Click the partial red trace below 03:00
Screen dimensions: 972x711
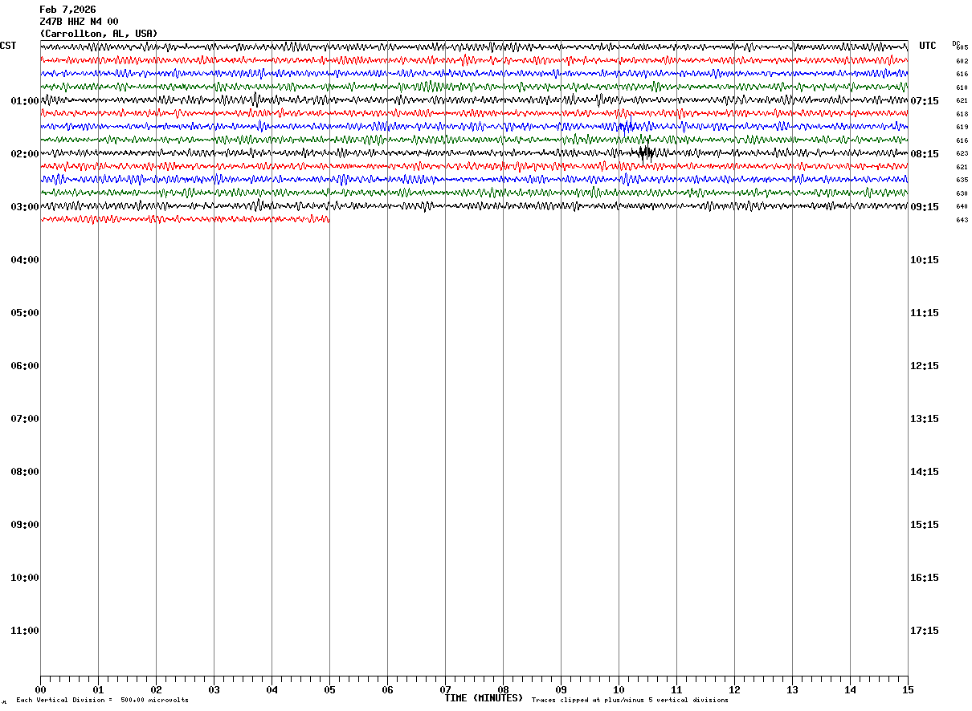coord(185,218)
